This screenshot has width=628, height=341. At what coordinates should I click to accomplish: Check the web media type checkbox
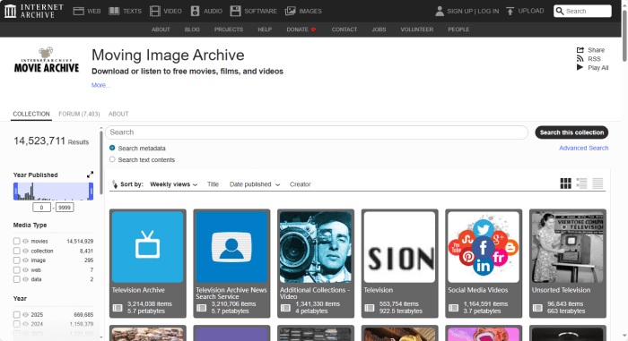[16, 269]
